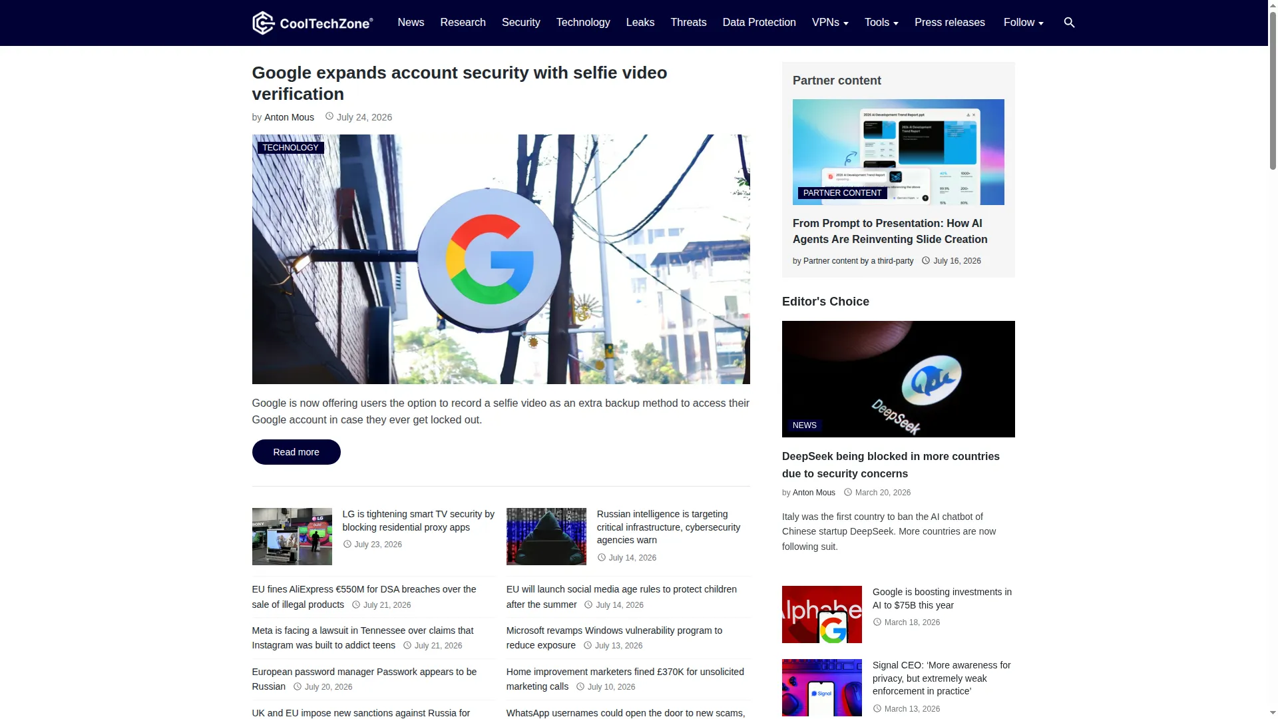Click the clock icon beside July 24, 2026
This screenshot has height=719, width=1278.
click(329, 117)
